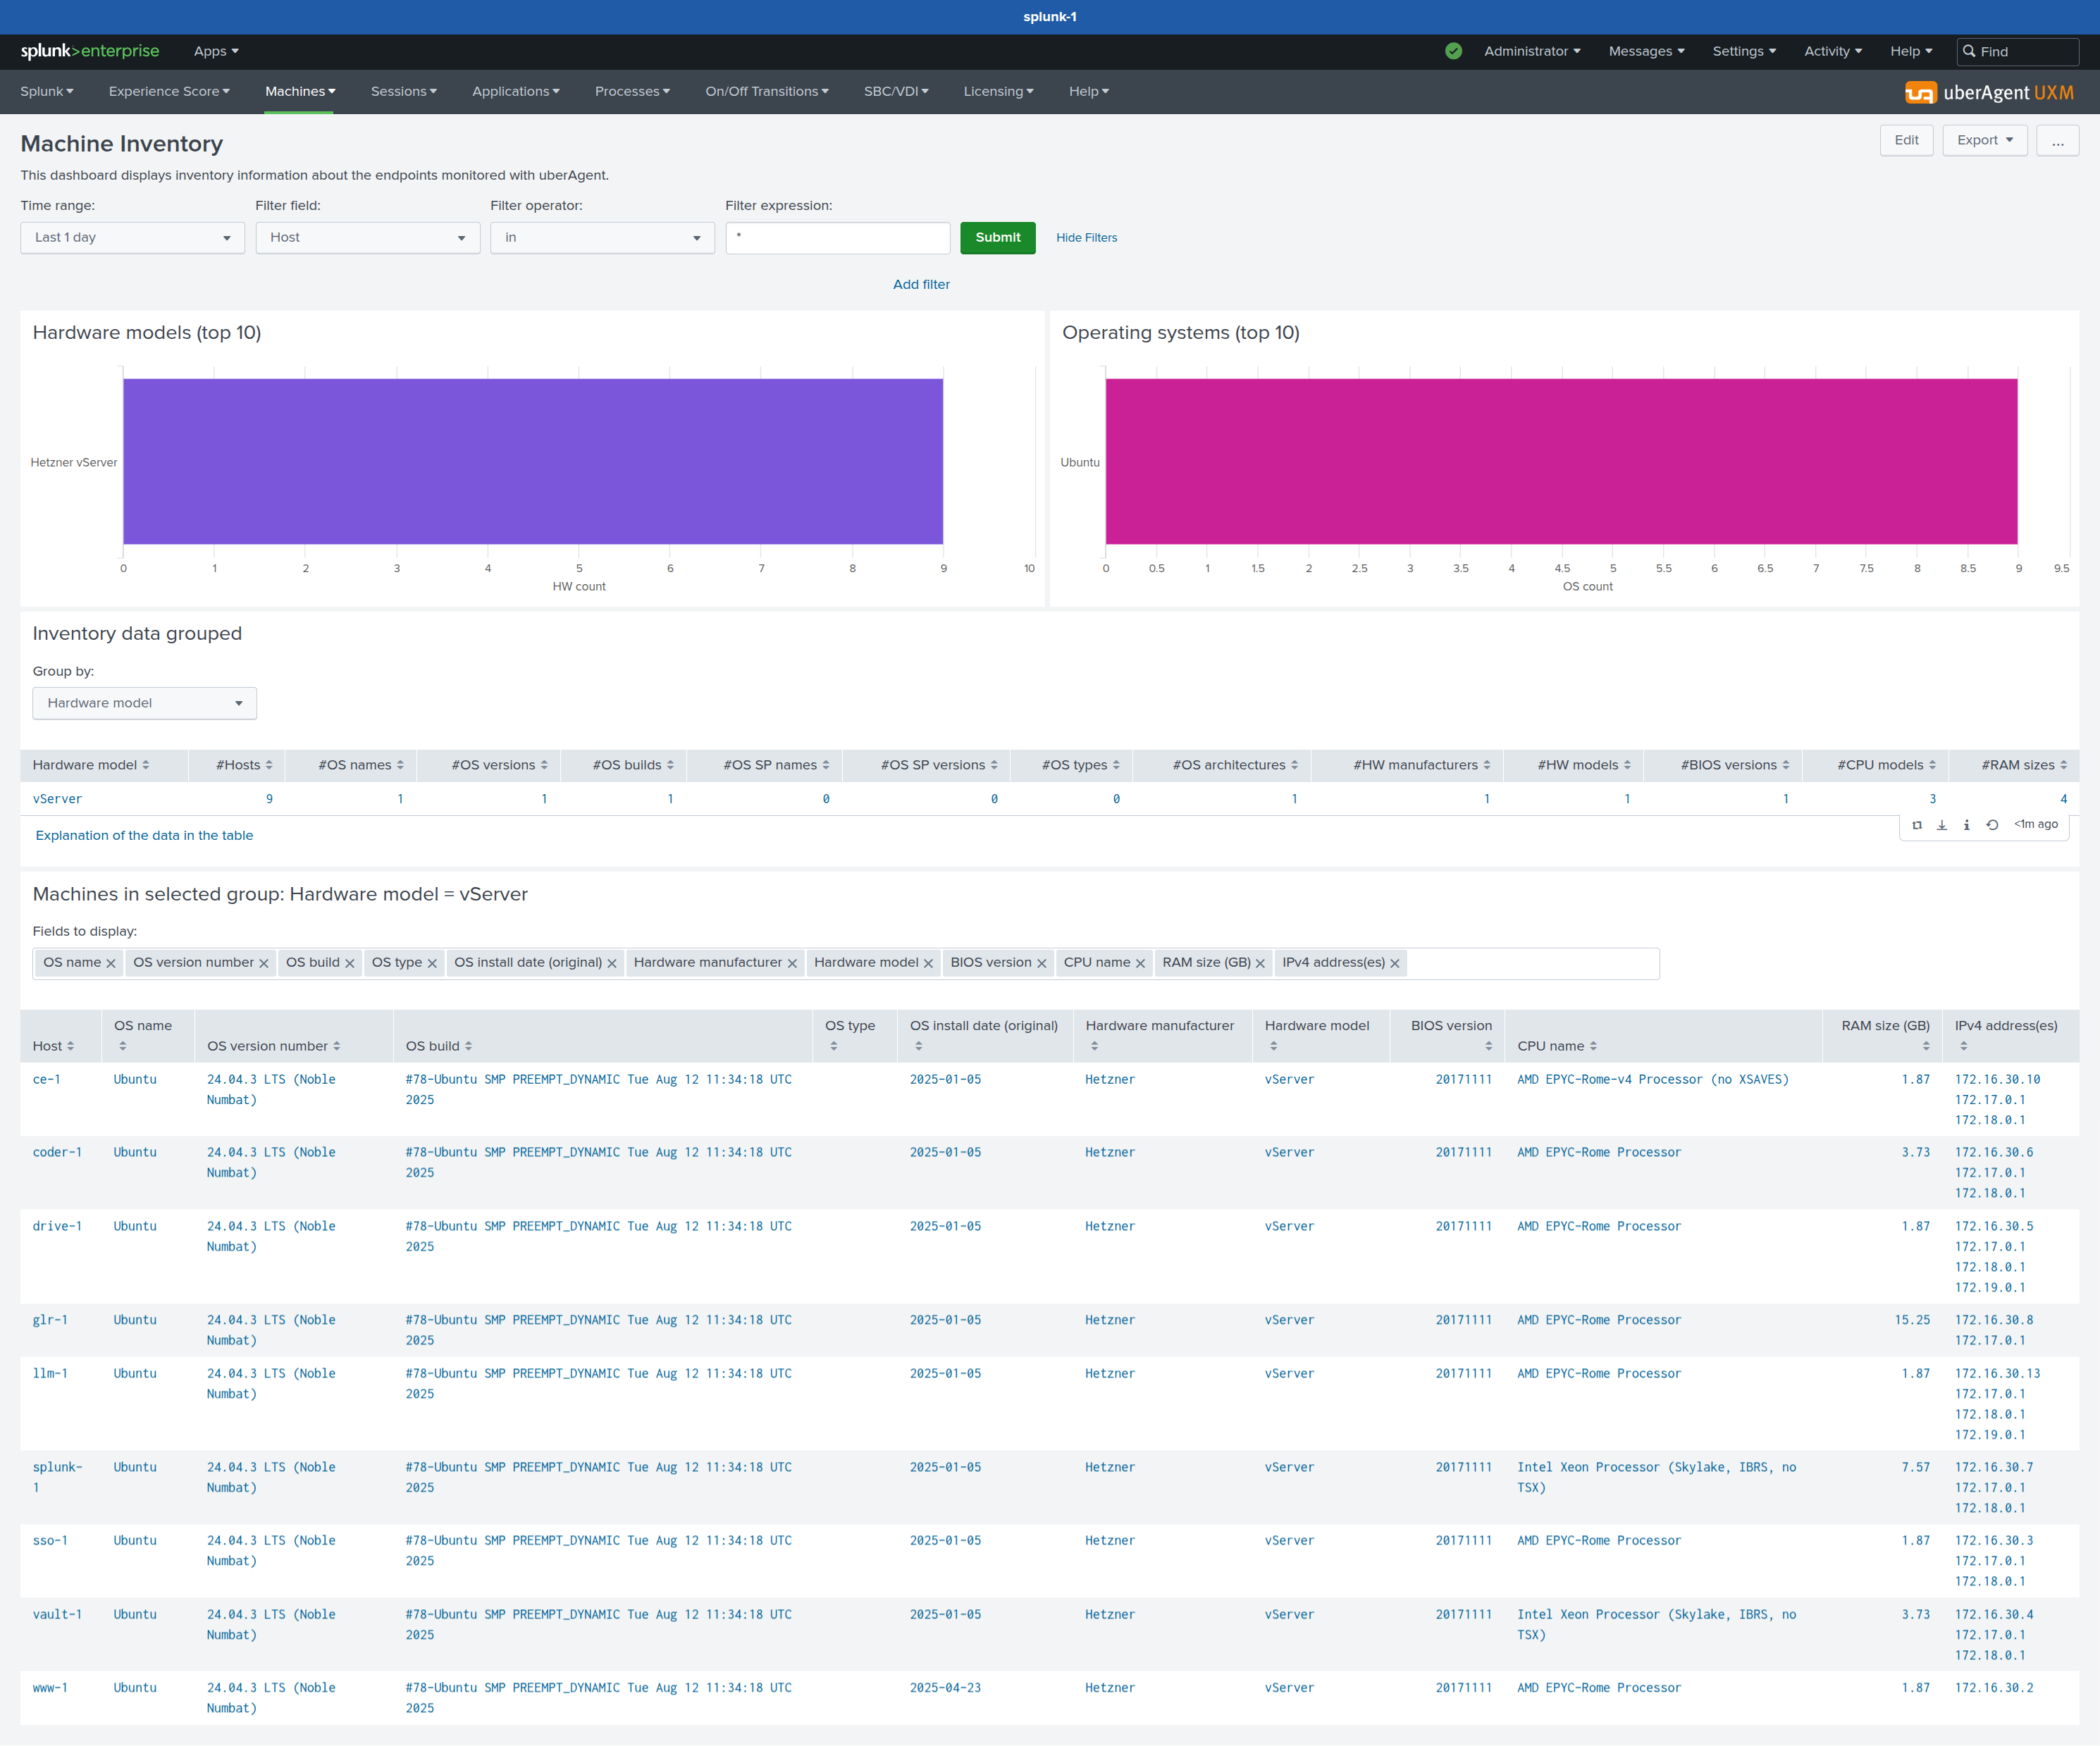The image size is (2100, 1746).
Task: Click the purple Hetzner vServer bar
Action: click(x=533, y=461)
